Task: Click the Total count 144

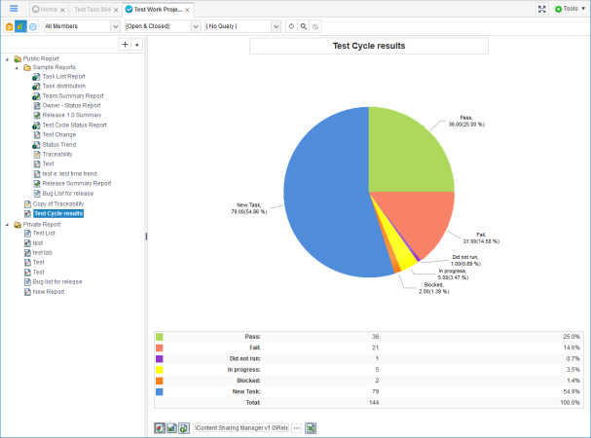Action: click(374, 403)
